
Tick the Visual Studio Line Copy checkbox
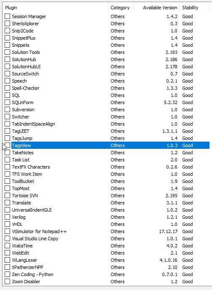[x=8, y=239]
